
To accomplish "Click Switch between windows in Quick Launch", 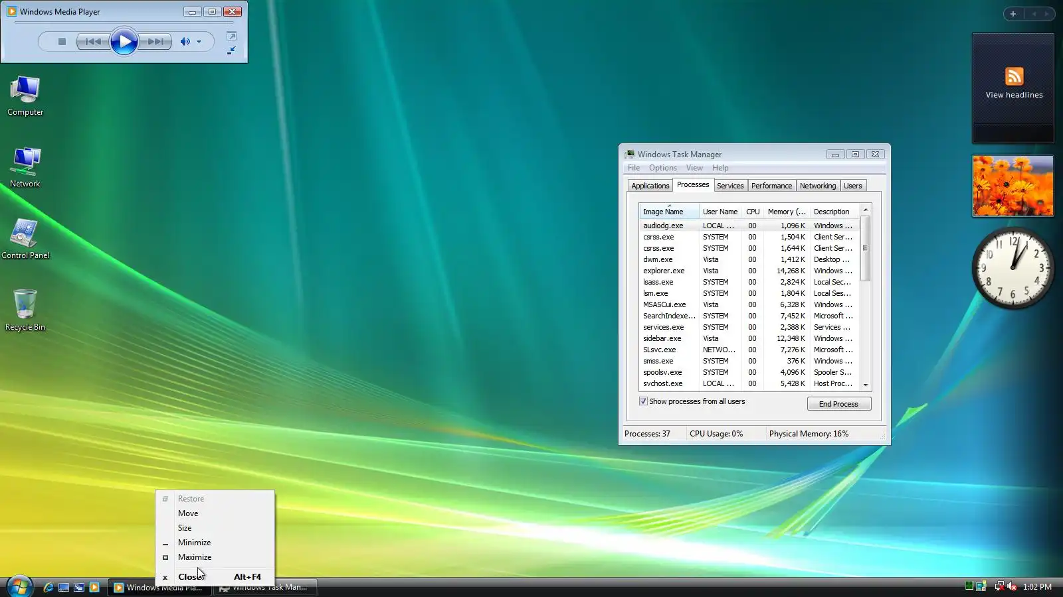I will (79, 587).
